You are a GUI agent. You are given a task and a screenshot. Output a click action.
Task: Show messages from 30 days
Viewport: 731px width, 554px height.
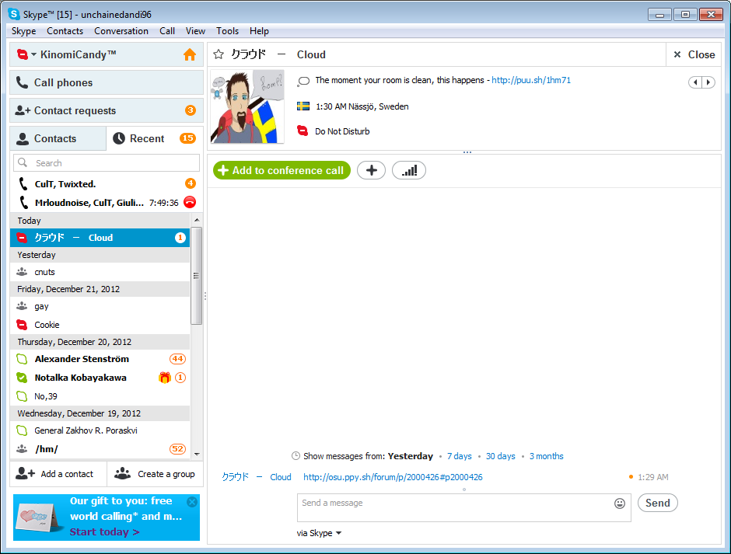(x=500, y=456)
